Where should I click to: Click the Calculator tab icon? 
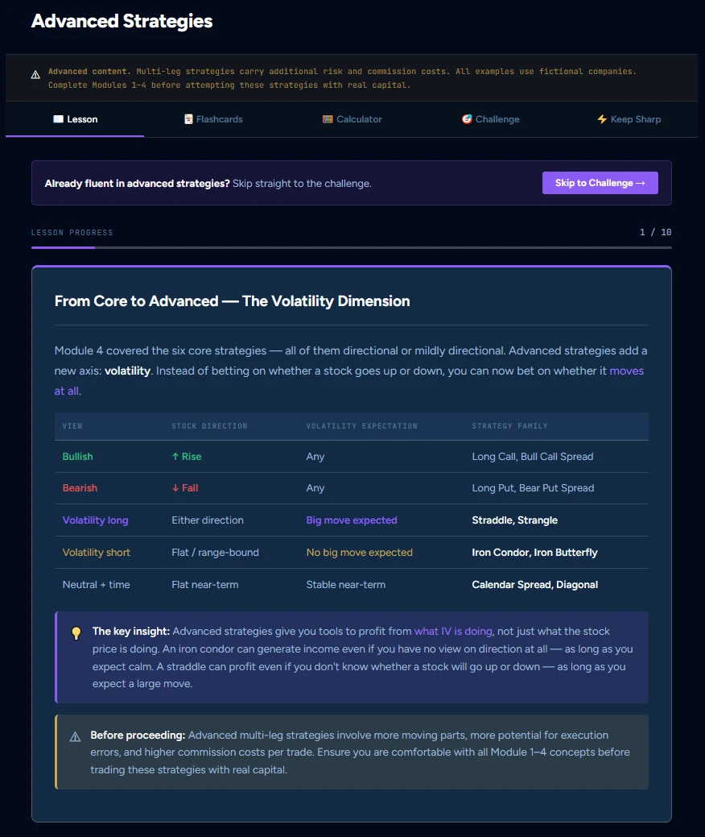click(328, 119)
